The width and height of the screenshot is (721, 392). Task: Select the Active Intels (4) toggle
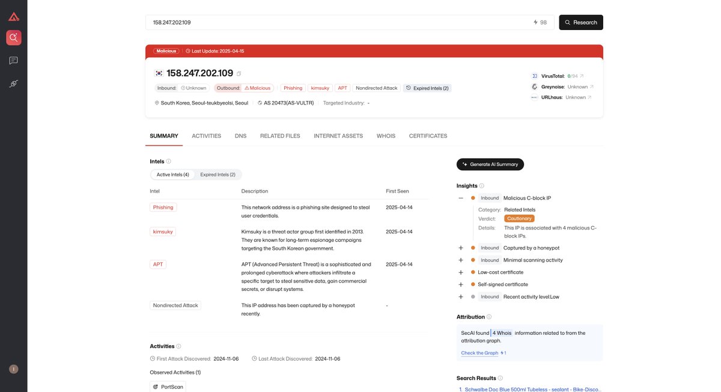click(173, 174)
